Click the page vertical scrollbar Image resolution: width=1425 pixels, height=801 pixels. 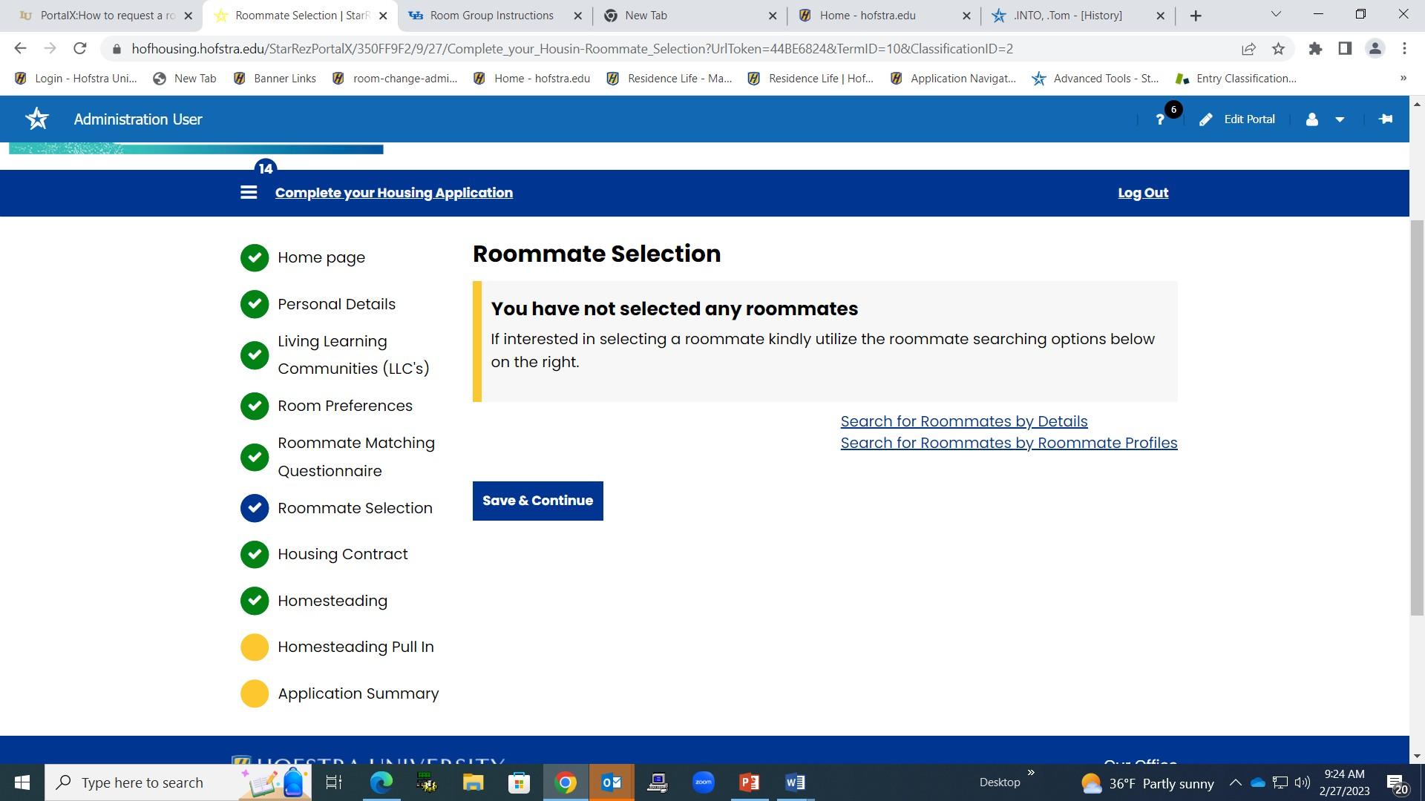point(1417,415)
